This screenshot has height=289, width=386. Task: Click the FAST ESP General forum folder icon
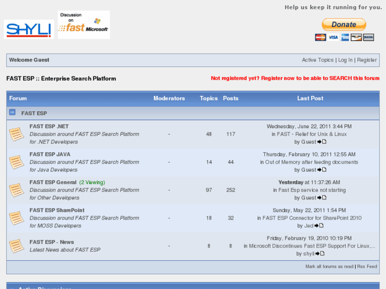pyautogui.click(x=16, y=190)
